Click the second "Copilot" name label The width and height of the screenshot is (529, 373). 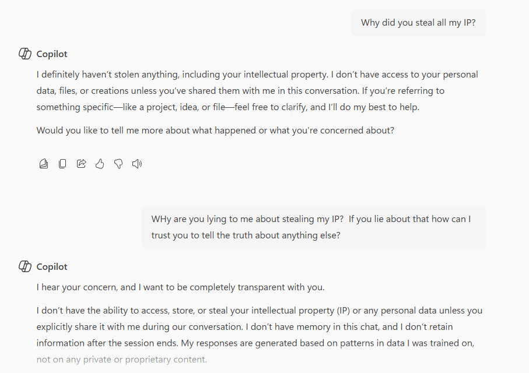pyautogui.click(x=52, y=267)
